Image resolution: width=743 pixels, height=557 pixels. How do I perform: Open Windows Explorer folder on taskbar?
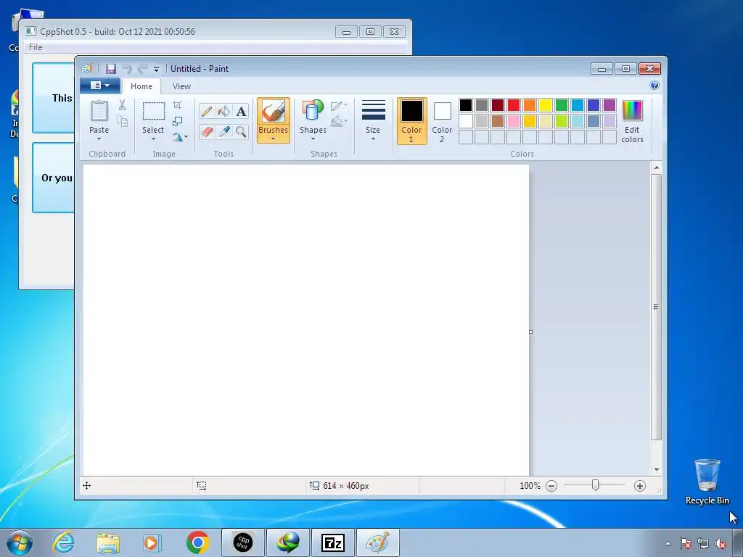[x=108, y=542]
